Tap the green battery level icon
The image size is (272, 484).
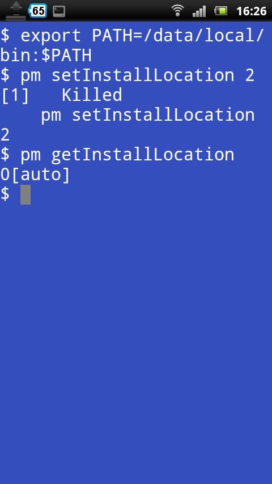pos(221,11)
